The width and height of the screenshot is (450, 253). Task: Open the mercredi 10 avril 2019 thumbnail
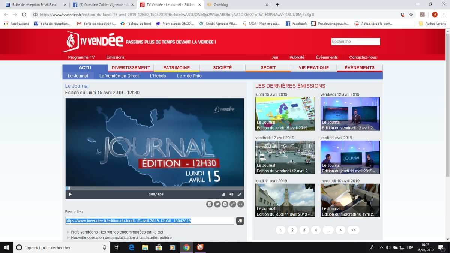coord(350,200)
